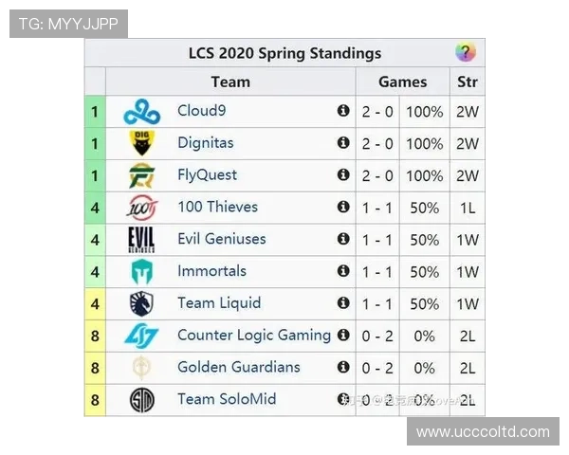Click the Evil Geniuses team logo

pos(141,240)
